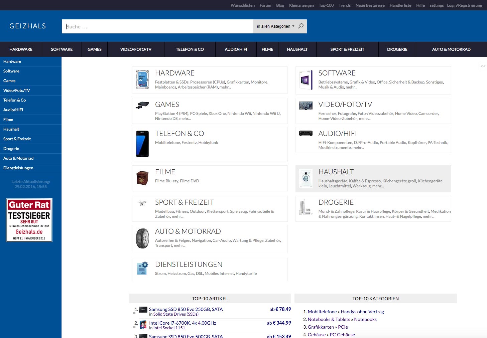
Task: Click the washing machine Haushalt icon
Action: [306, 178]
